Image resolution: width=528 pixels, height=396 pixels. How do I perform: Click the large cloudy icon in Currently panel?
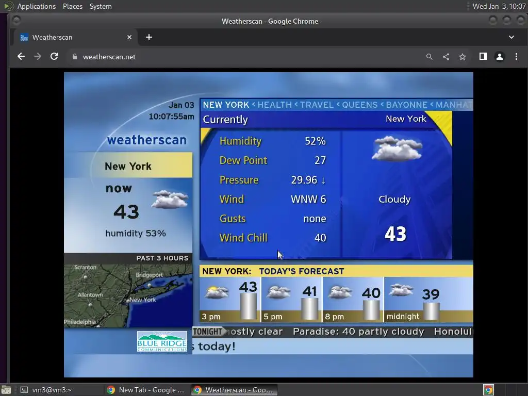pyautogui.click(x=397, y=148)
